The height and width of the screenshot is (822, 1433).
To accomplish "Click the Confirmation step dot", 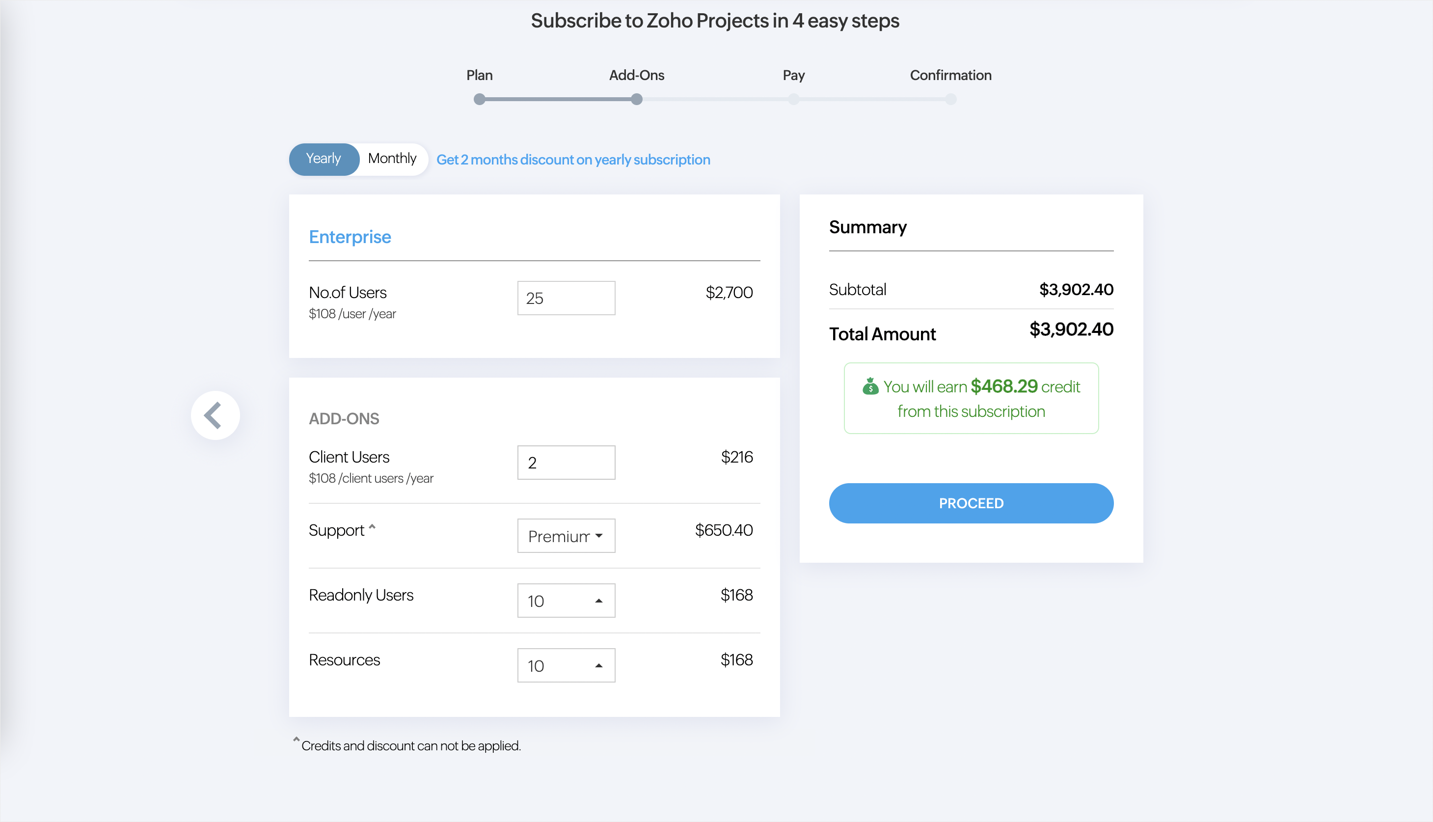I will click(950, 99).
